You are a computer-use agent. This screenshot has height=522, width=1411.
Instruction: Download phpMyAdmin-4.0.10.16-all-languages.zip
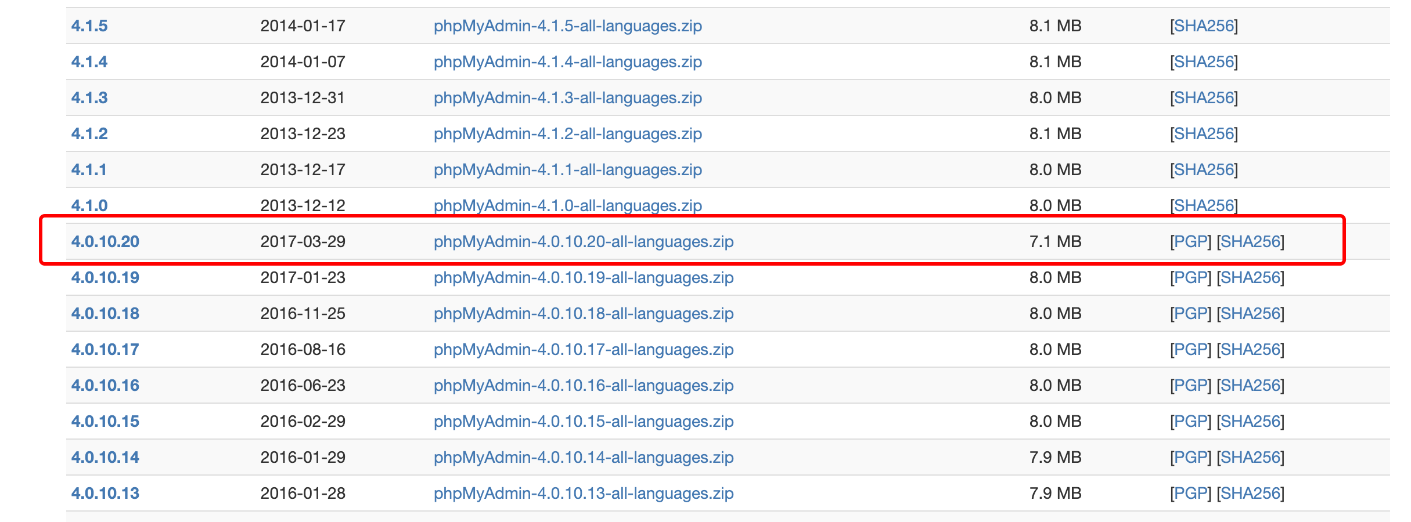(584, 385)
